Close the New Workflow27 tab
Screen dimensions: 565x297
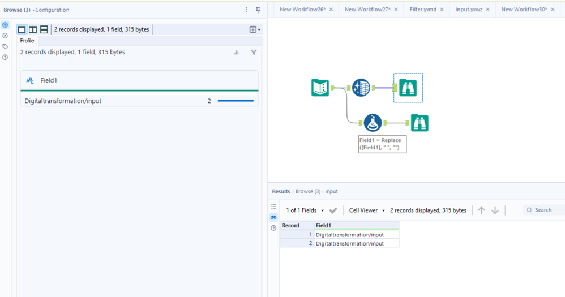click(x=396, y=10)
